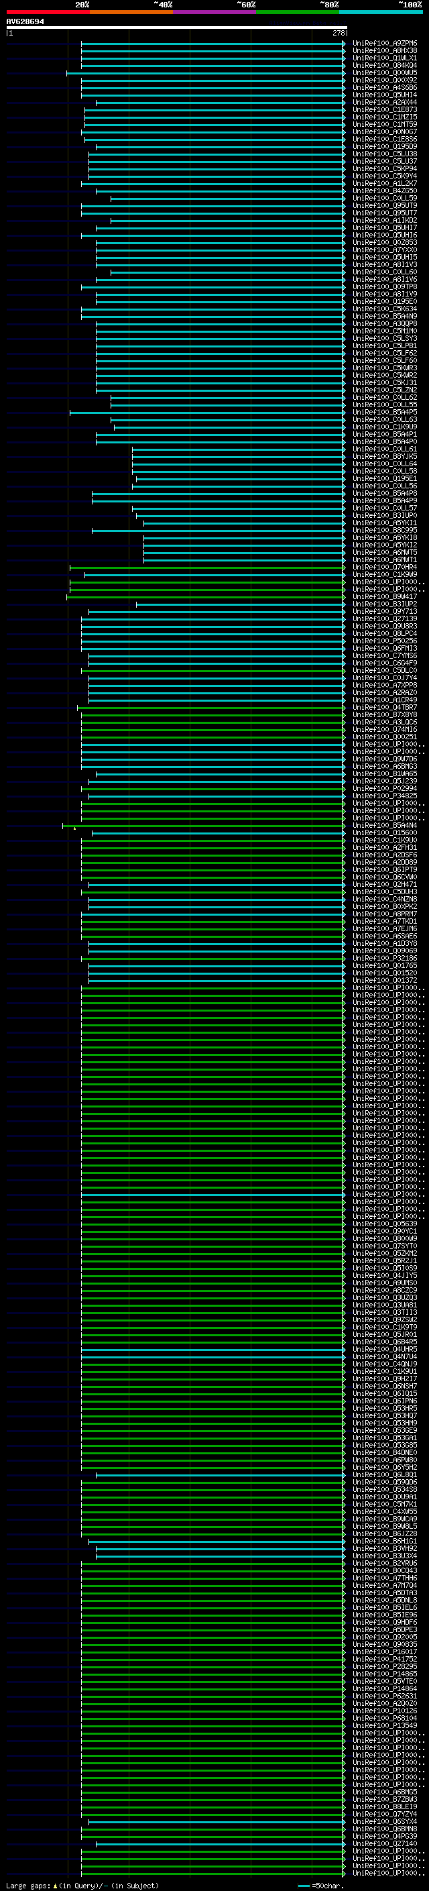Open hit UniRef100_A8HX38
Image resolution: width=429 pixels, height=1891 pixels.
(x=385, y=51)
